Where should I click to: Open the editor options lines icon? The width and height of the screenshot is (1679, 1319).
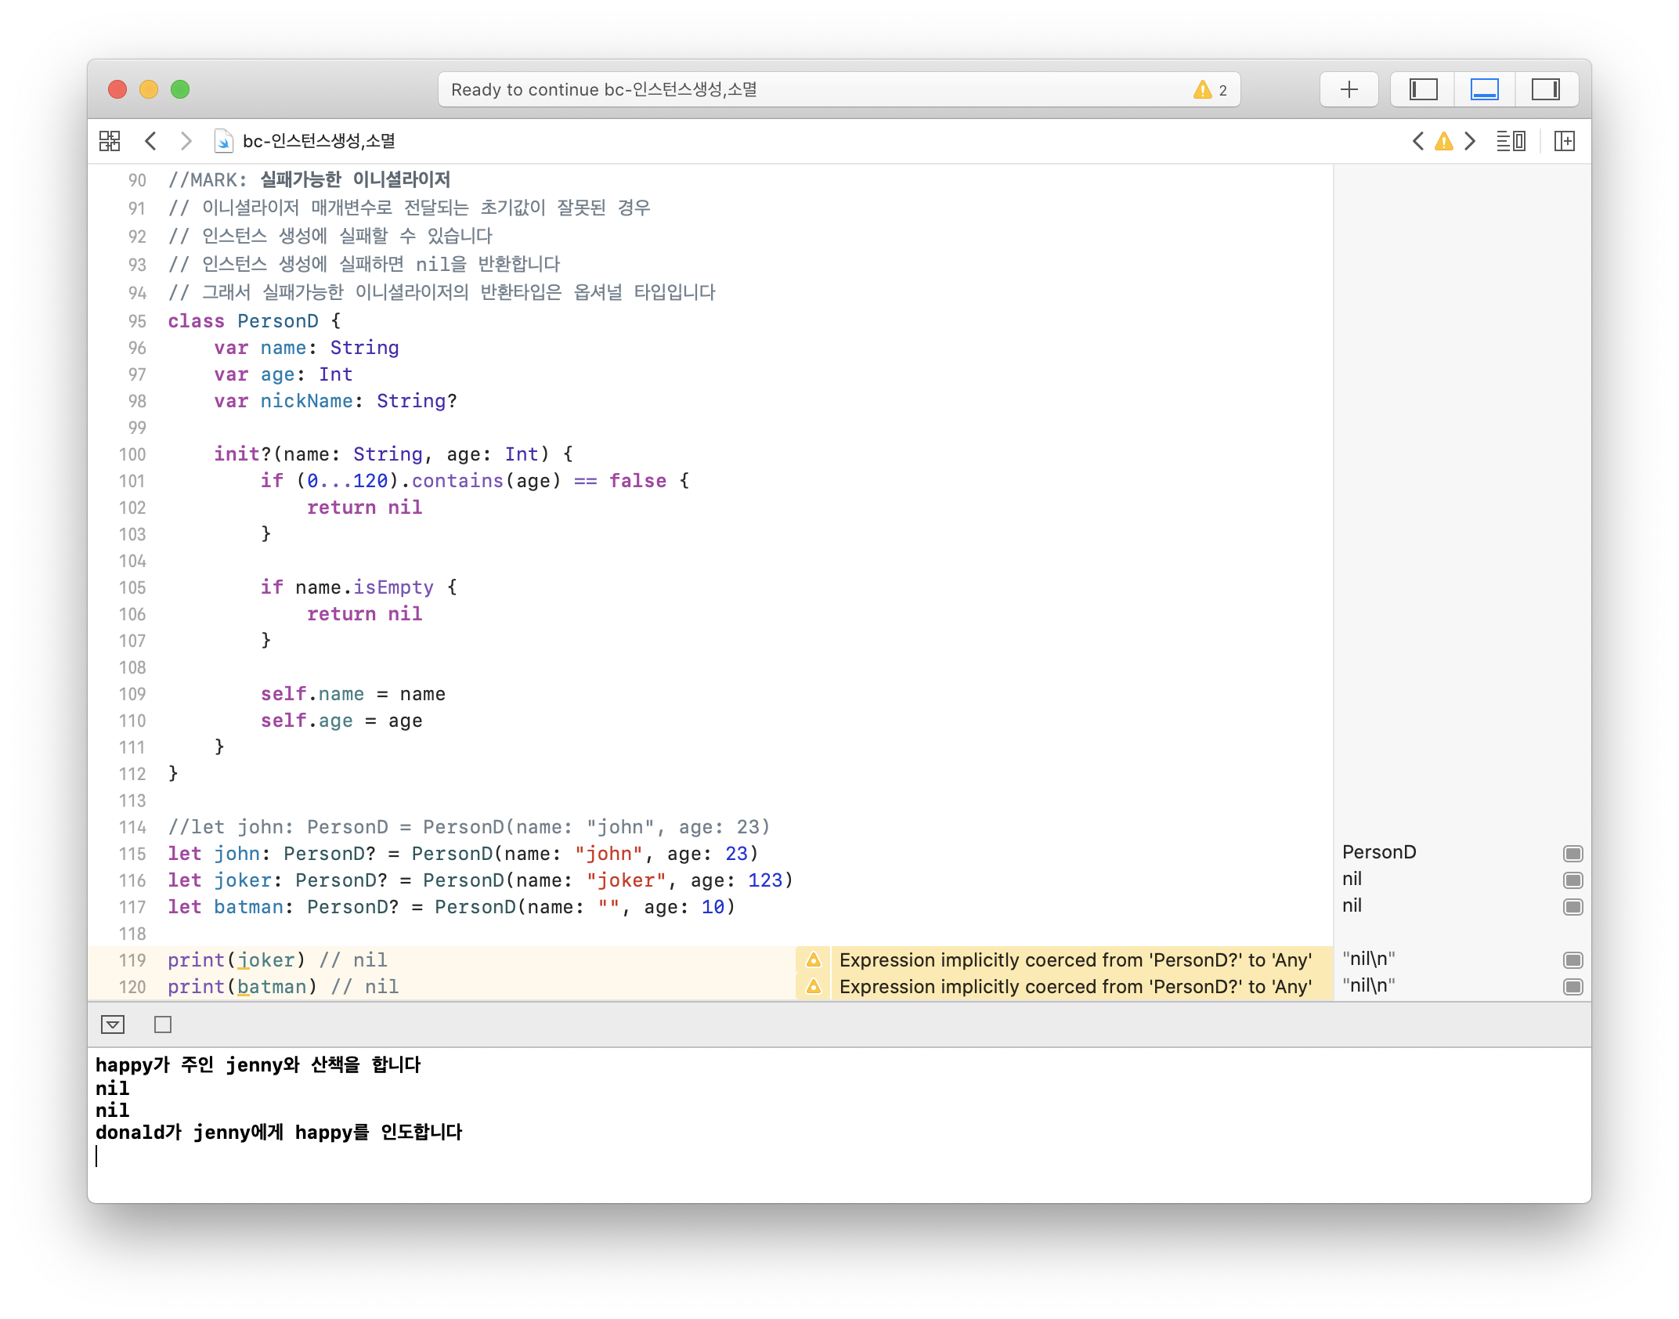pyautogui.click(x=1510, y=141)
